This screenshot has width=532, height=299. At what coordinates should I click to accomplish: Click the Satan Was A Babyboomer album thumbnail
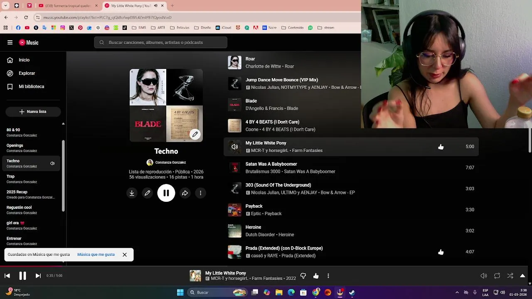pos(234,168)
